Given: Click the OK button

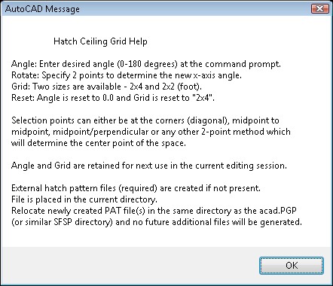Looking at the screenshot, I should 292,266.
